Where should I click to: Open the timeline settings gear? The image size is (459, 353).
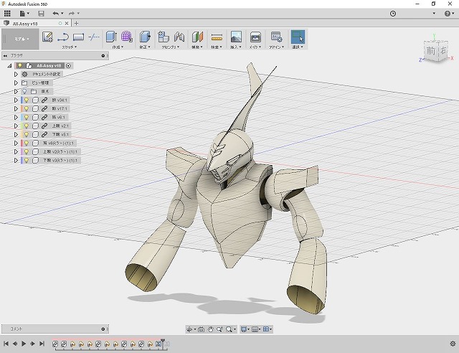pos(453,344)
